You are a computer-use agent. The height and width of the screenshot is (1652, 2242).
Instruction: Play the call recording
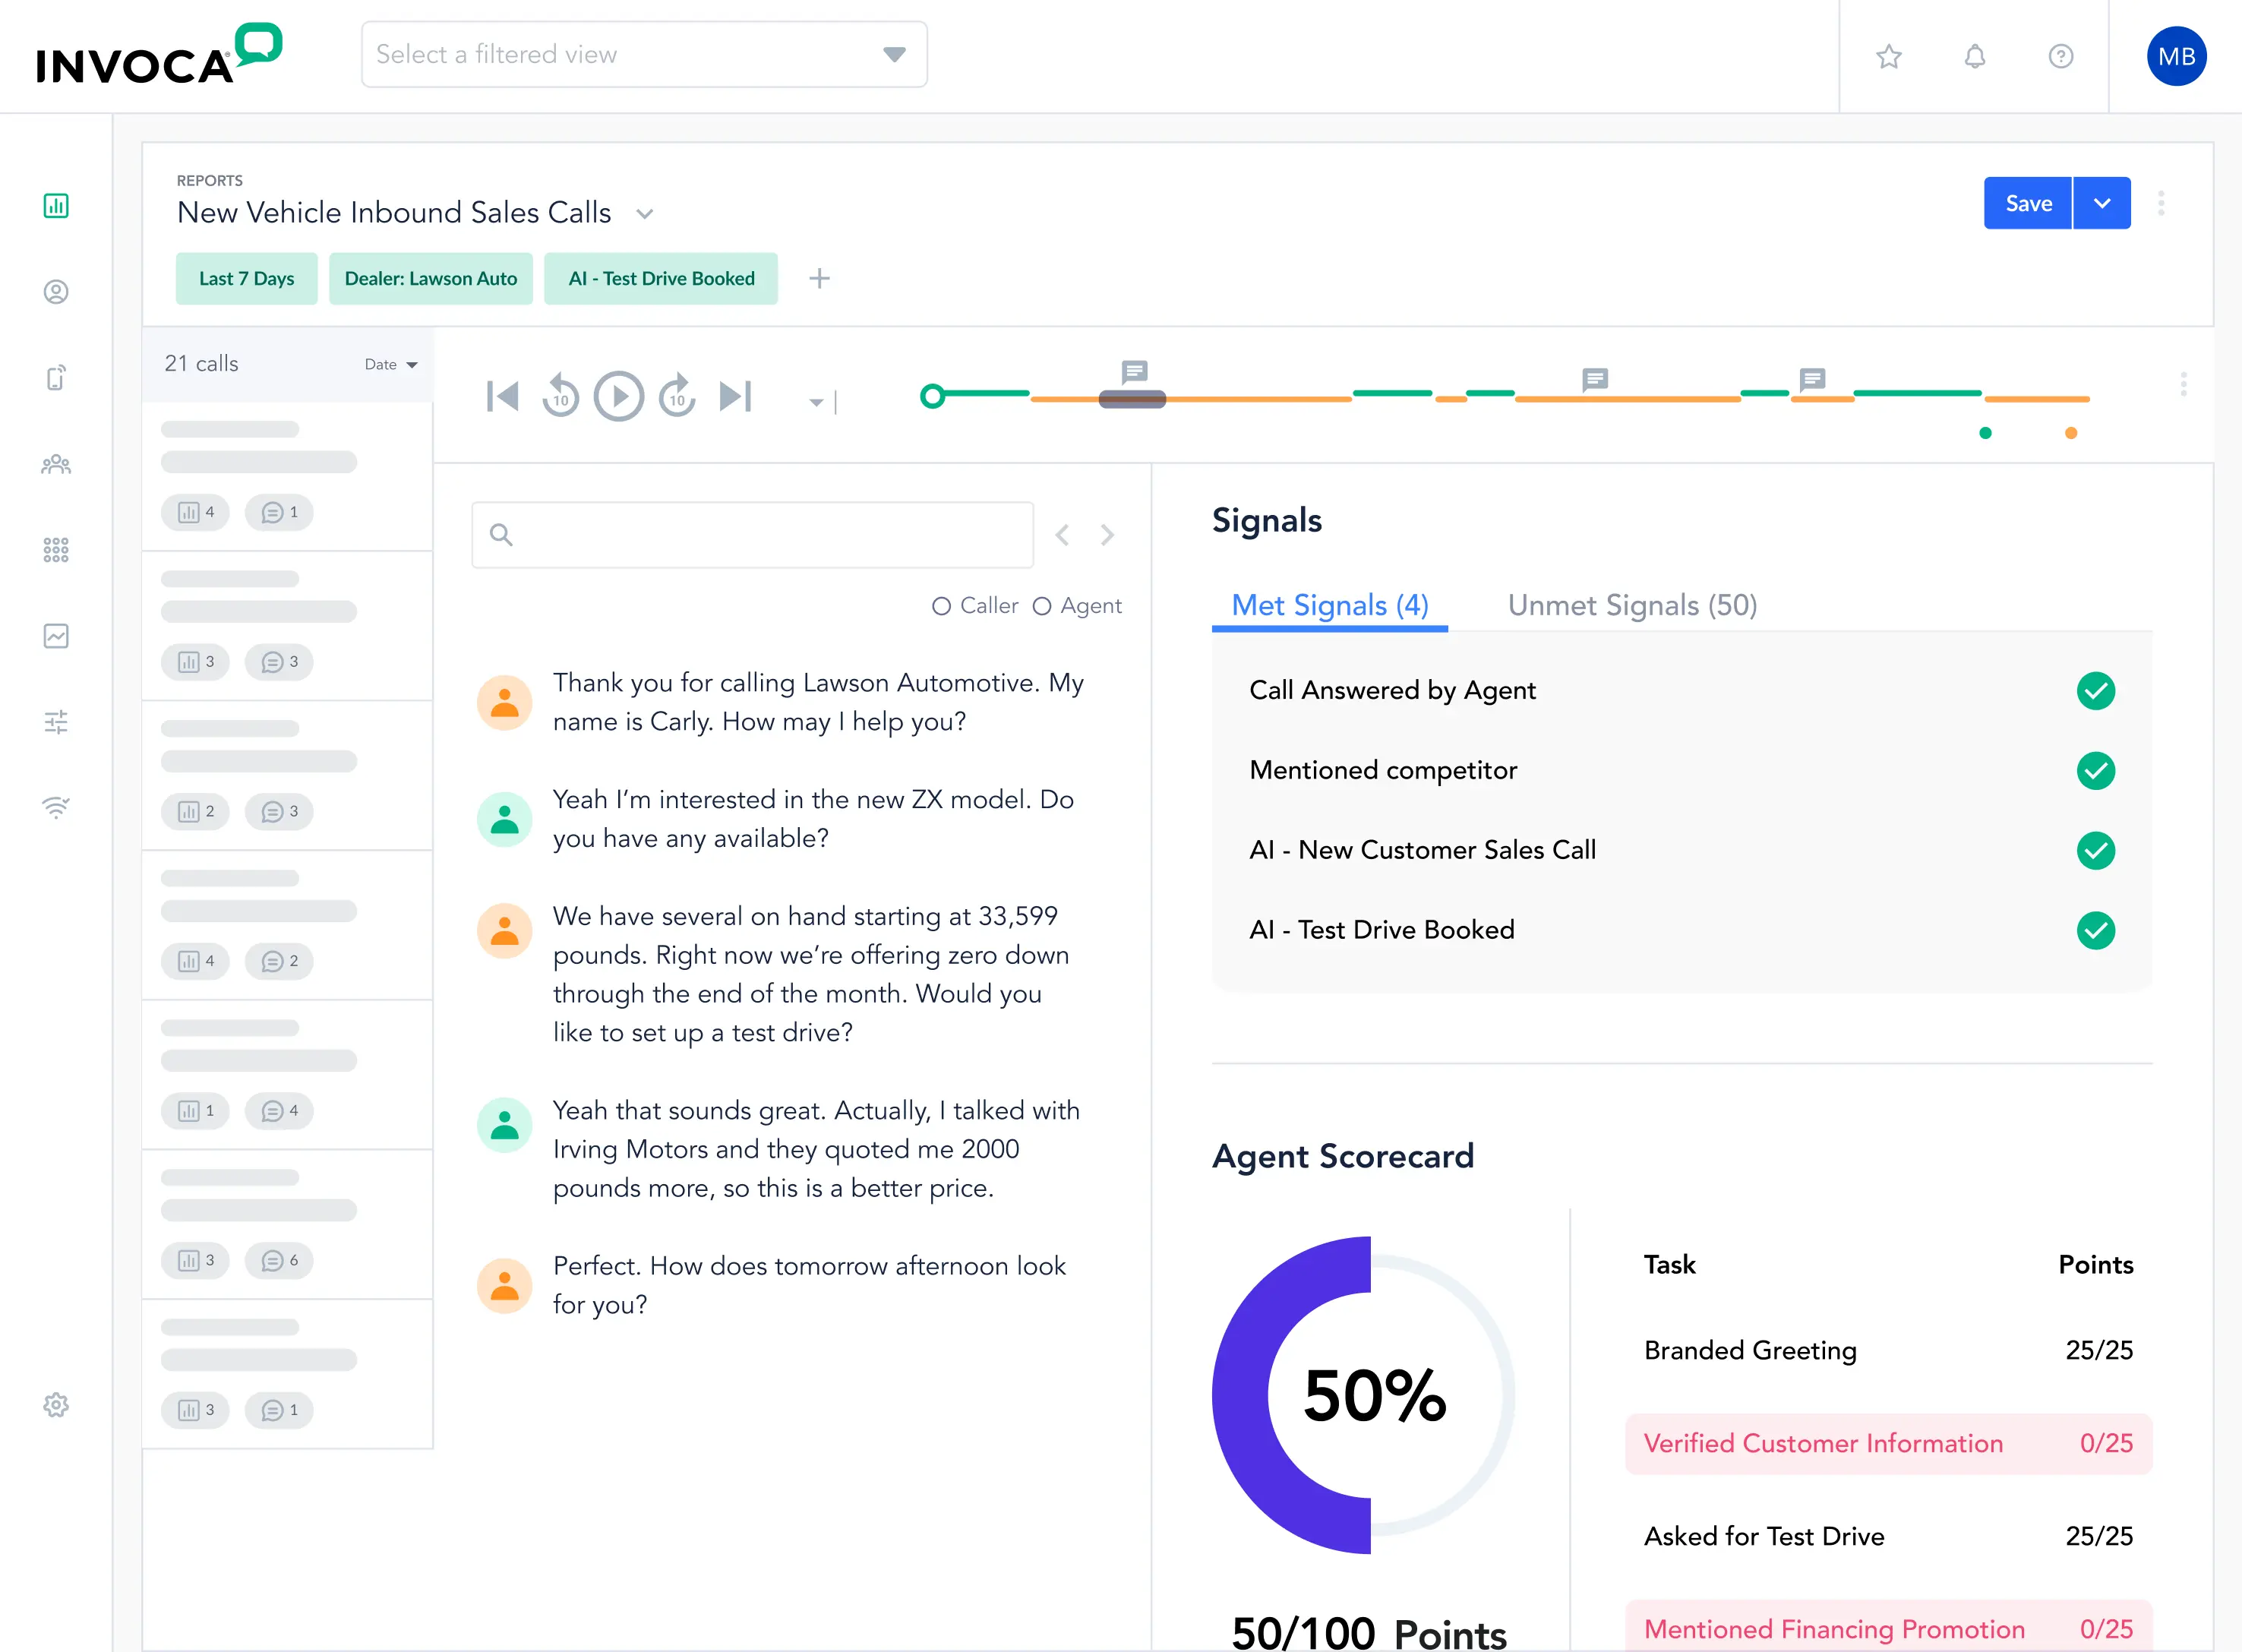[619, 396]
